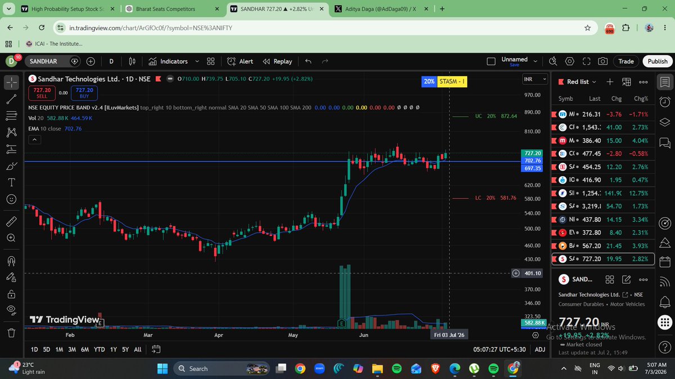Add a symbol to the Red list watchlist
Screen dimensions: 675x379
(610, 81)
